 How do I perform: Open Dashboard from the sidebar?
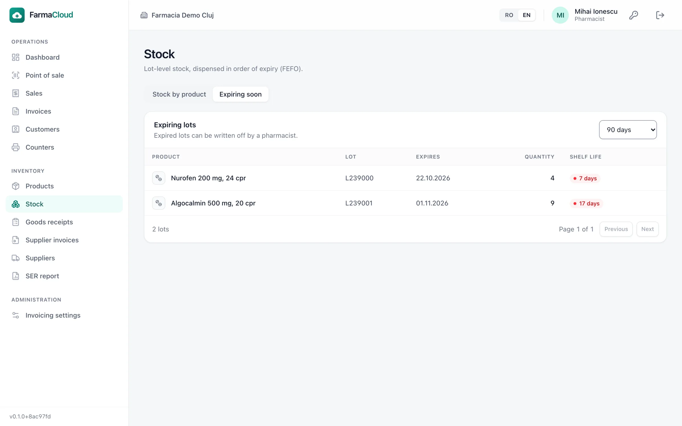coord(64,57)
